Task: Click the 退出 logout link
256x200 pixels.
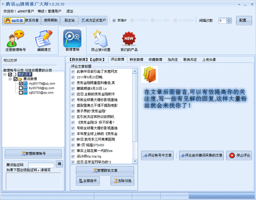Action: (x=70, y=11)
